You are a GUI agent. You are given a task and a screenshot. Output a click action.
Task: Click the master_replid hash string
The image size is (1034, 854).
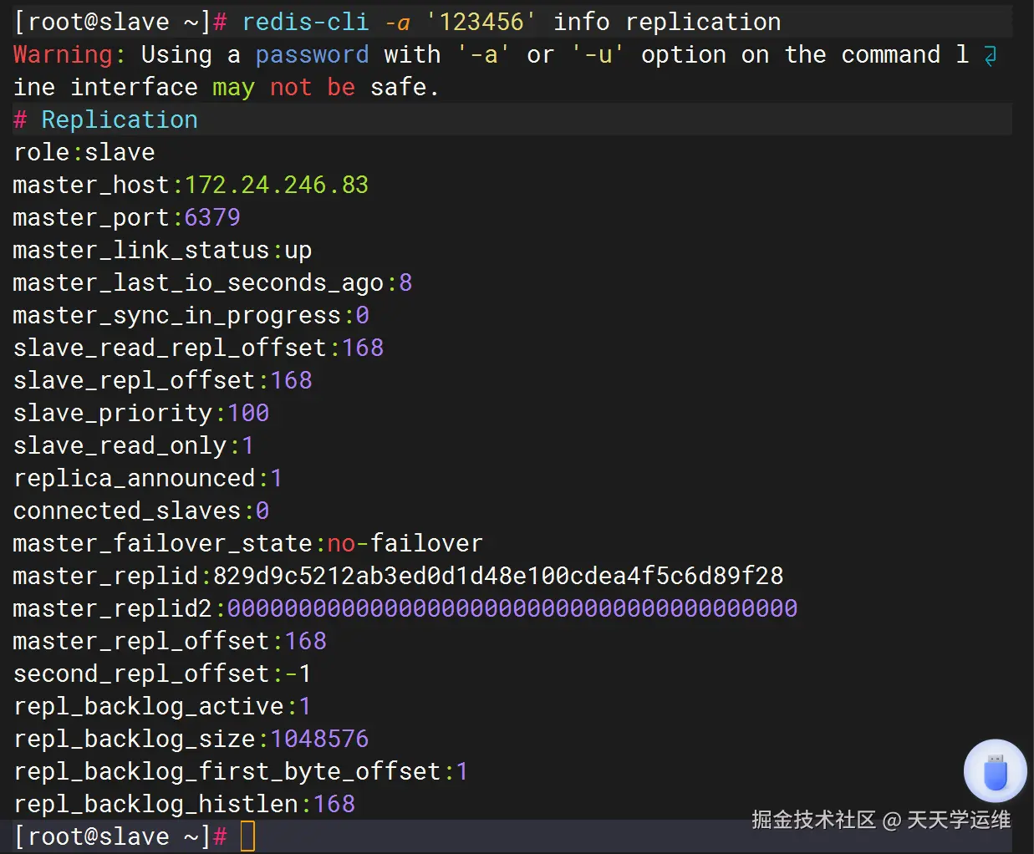pyautogui.click(x=498, y=576)
